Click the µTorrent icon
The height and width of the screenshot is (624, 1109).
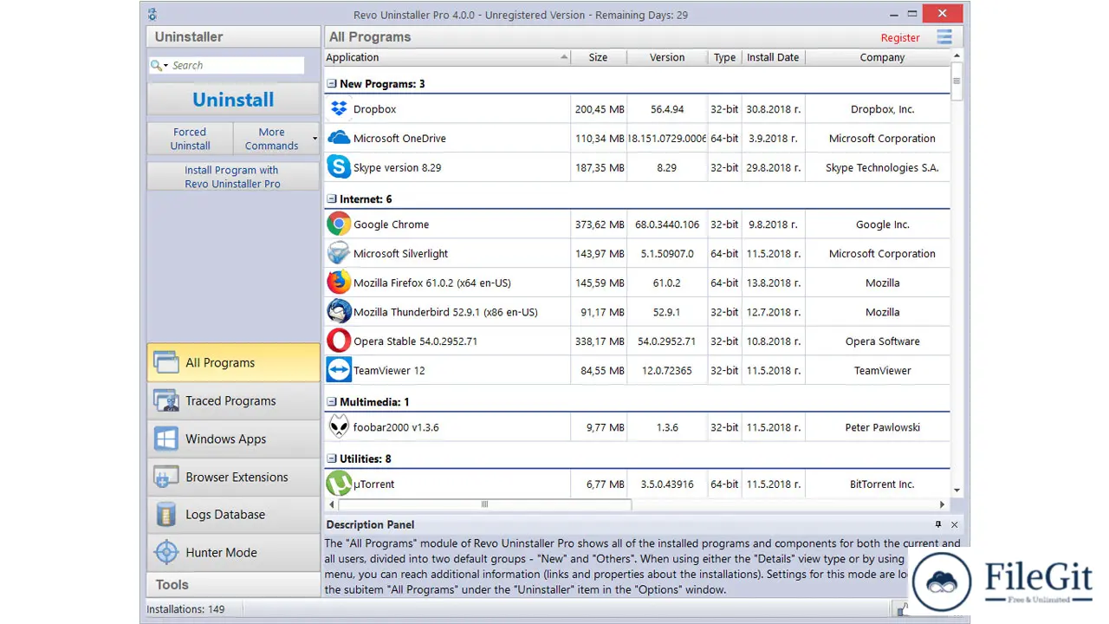339,484
